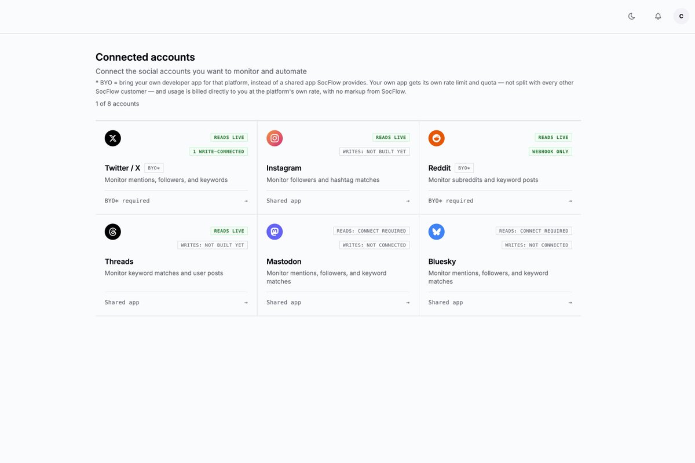Click the arrow on the Bluesky card

(x=570, y=303)
